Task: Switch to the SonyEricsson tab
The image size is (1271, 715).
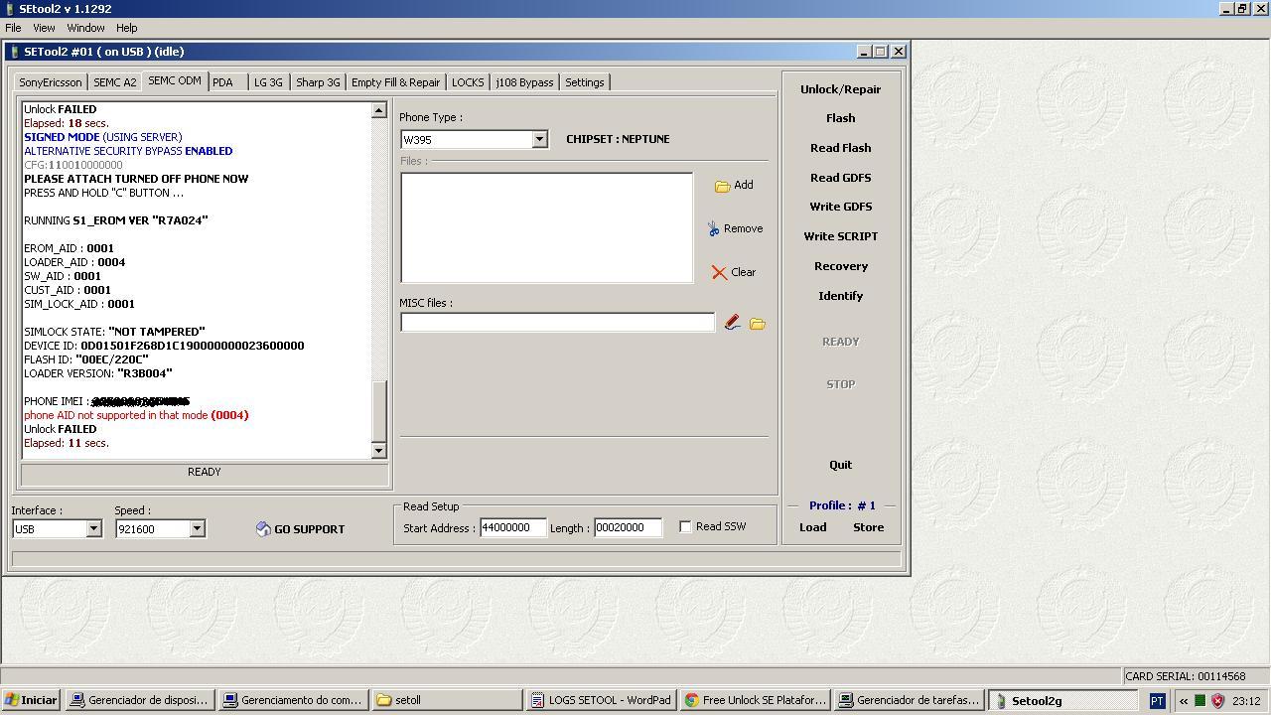Action: coord(51,82)
